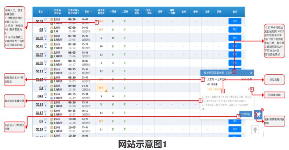Screen dimensions: 289x150
Task: Click the 一等座 column header
Action: tap(113, 12)
